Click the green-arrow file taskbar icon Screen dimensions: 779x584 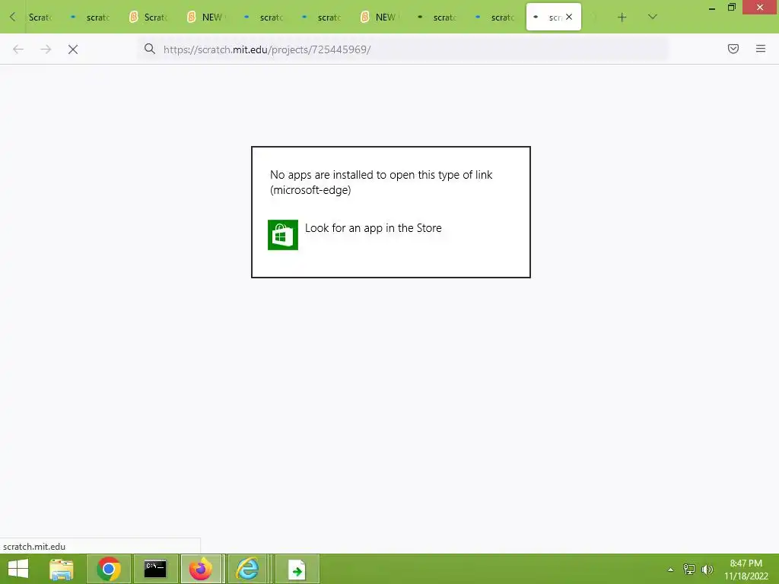point(297,569)
